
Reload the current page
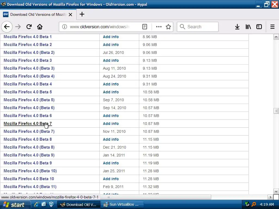(29, 27)
